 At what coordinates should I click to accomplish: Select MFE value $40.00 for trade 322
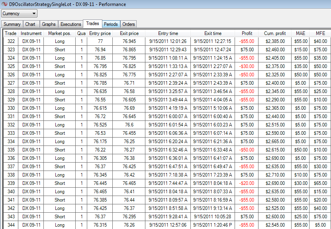coord(320,41)
